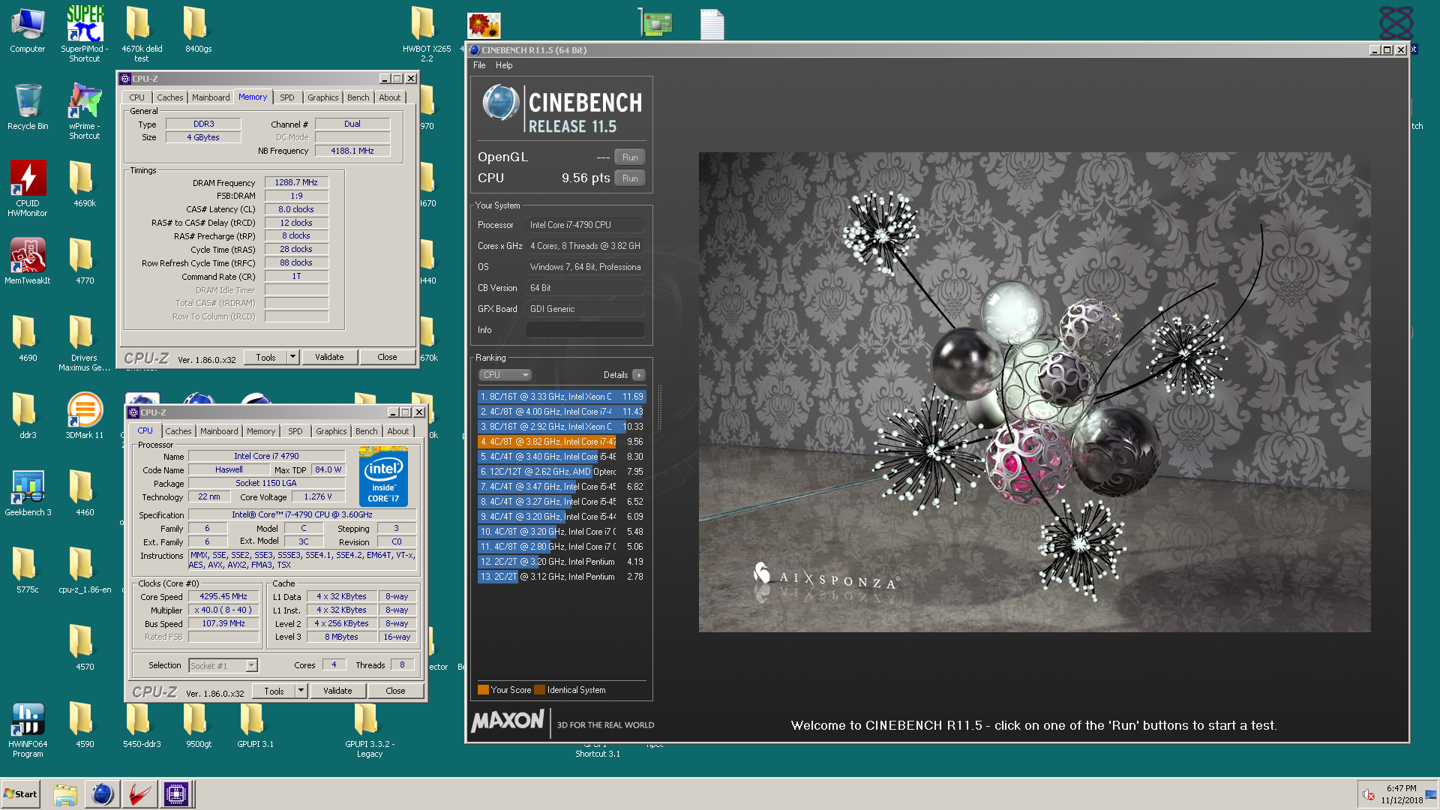Viewport: 1440px width, 810px height.
Task: Click Close button in upper CPU-Z window
Action: 387,357
